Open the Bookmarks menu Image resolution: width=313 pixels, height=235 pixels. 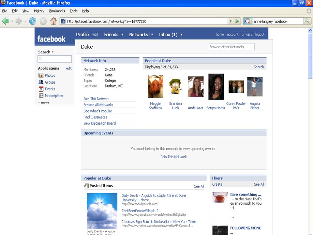click(57, 11)
